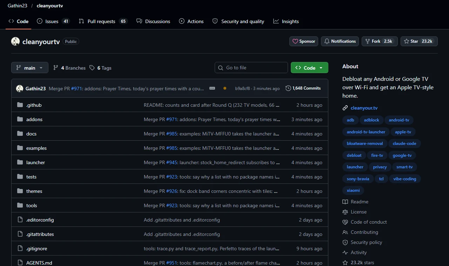Click the shield icon next to Security policy
The height and width of the screenshot is (266, 449).
tap(345, 242)
